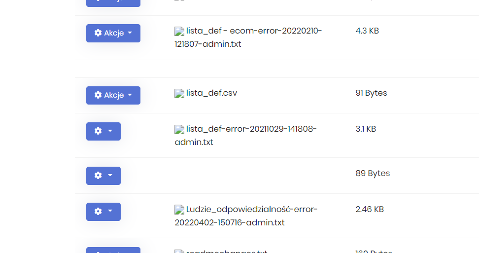The width and height of the screenshot is (479, 253).
Task: Click gear icon for Ludzie_odpowiedzialność-error row
Action: click(x=98, y=212)
